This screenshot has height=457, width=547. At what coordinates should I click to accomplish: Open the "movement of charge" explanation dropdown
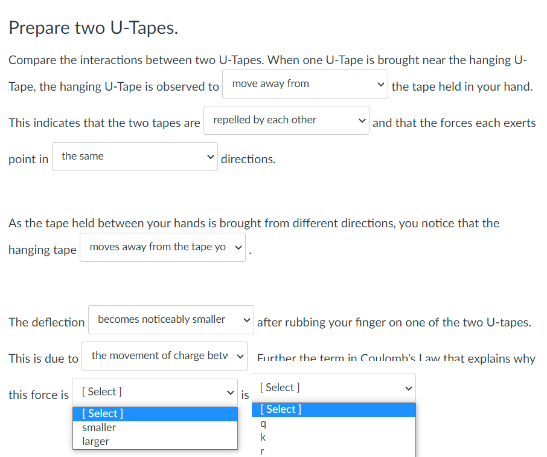coord(164,356)
